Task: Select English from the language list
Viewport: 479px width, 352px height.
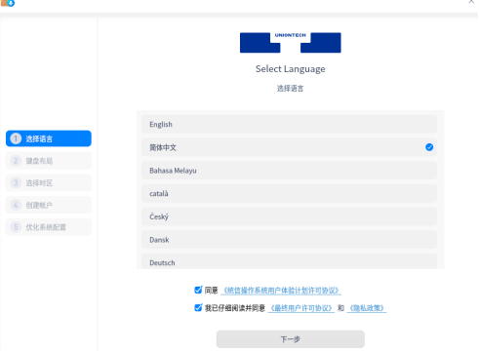Action: [x=289, y=124]
